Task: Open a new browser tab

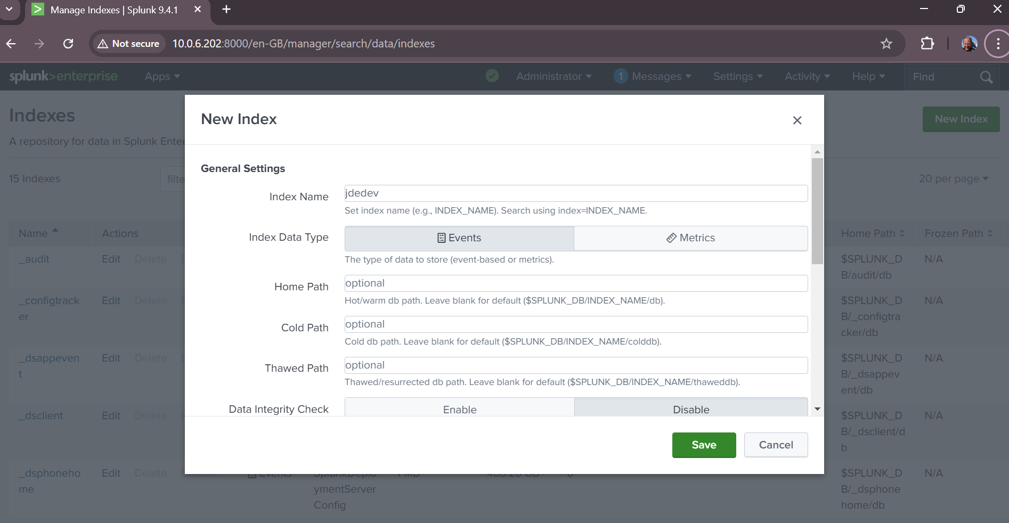Action: pos(226,10)
